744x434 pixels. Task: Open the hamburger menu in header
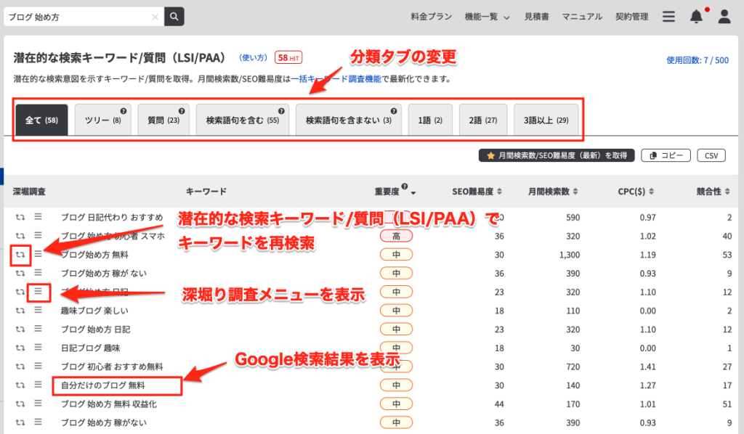pyautogui.click(x=669, y=17)
